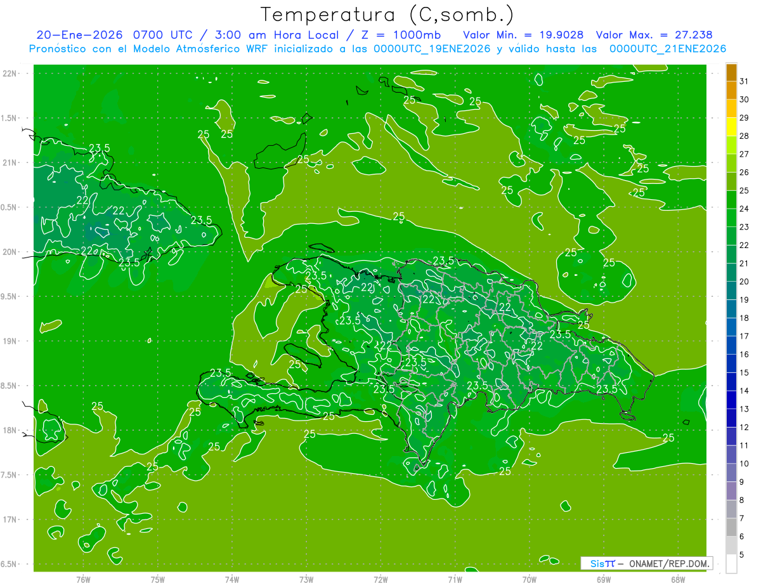
Task: Click the "7.5N" latitude axis label
Action: click(x=9, y=476)
